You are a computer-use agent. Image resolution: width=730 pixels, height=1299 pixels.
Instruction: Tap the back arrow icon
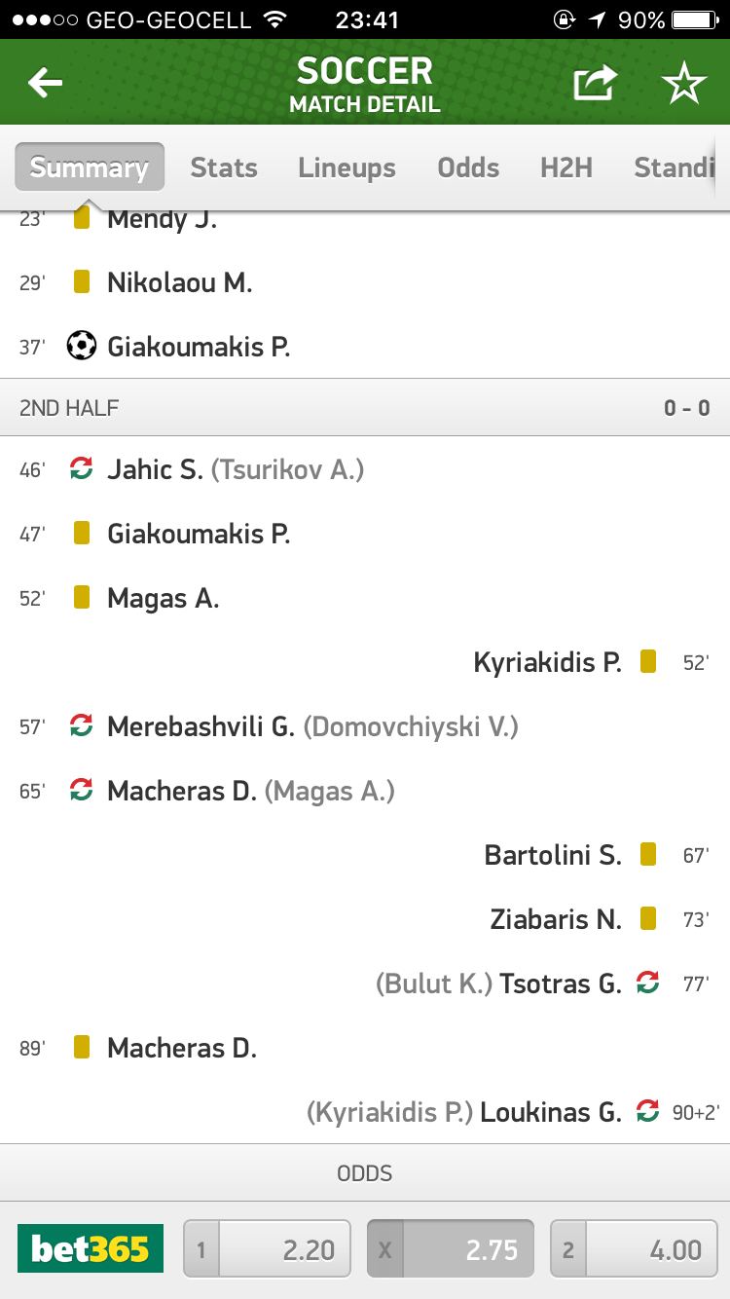point(45,84)
